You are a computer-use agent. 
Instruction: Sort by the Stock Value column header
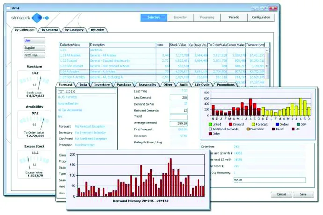(x=179, y=45)
